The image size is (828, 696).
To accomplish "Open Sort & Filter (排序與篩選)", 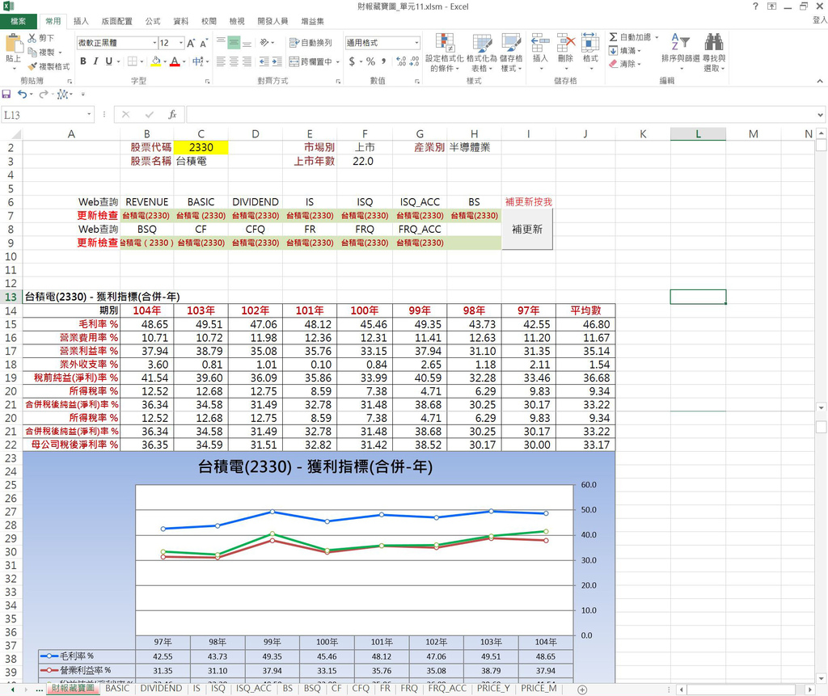I will click(x=681, y=53).
